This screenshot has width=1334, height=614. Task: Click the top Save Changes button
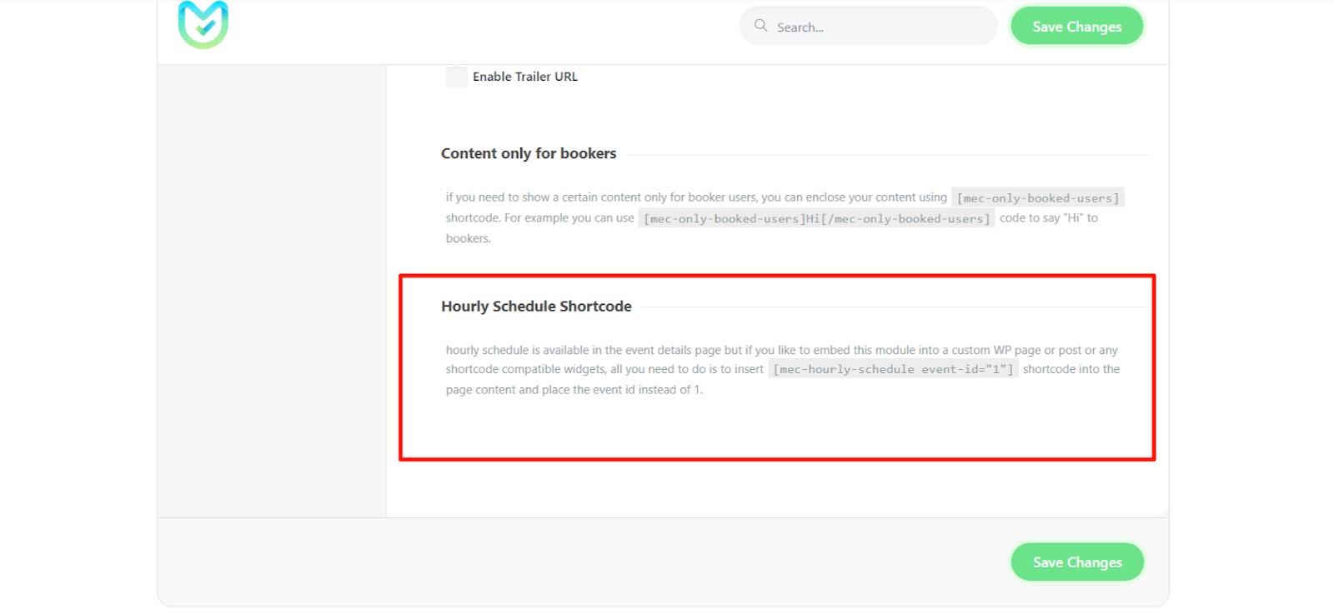click(x=1076, y=27)
